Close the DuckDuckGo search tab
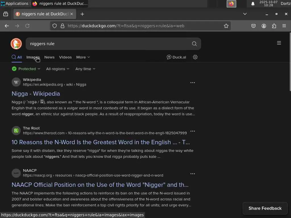 click(x=72, y=14)
